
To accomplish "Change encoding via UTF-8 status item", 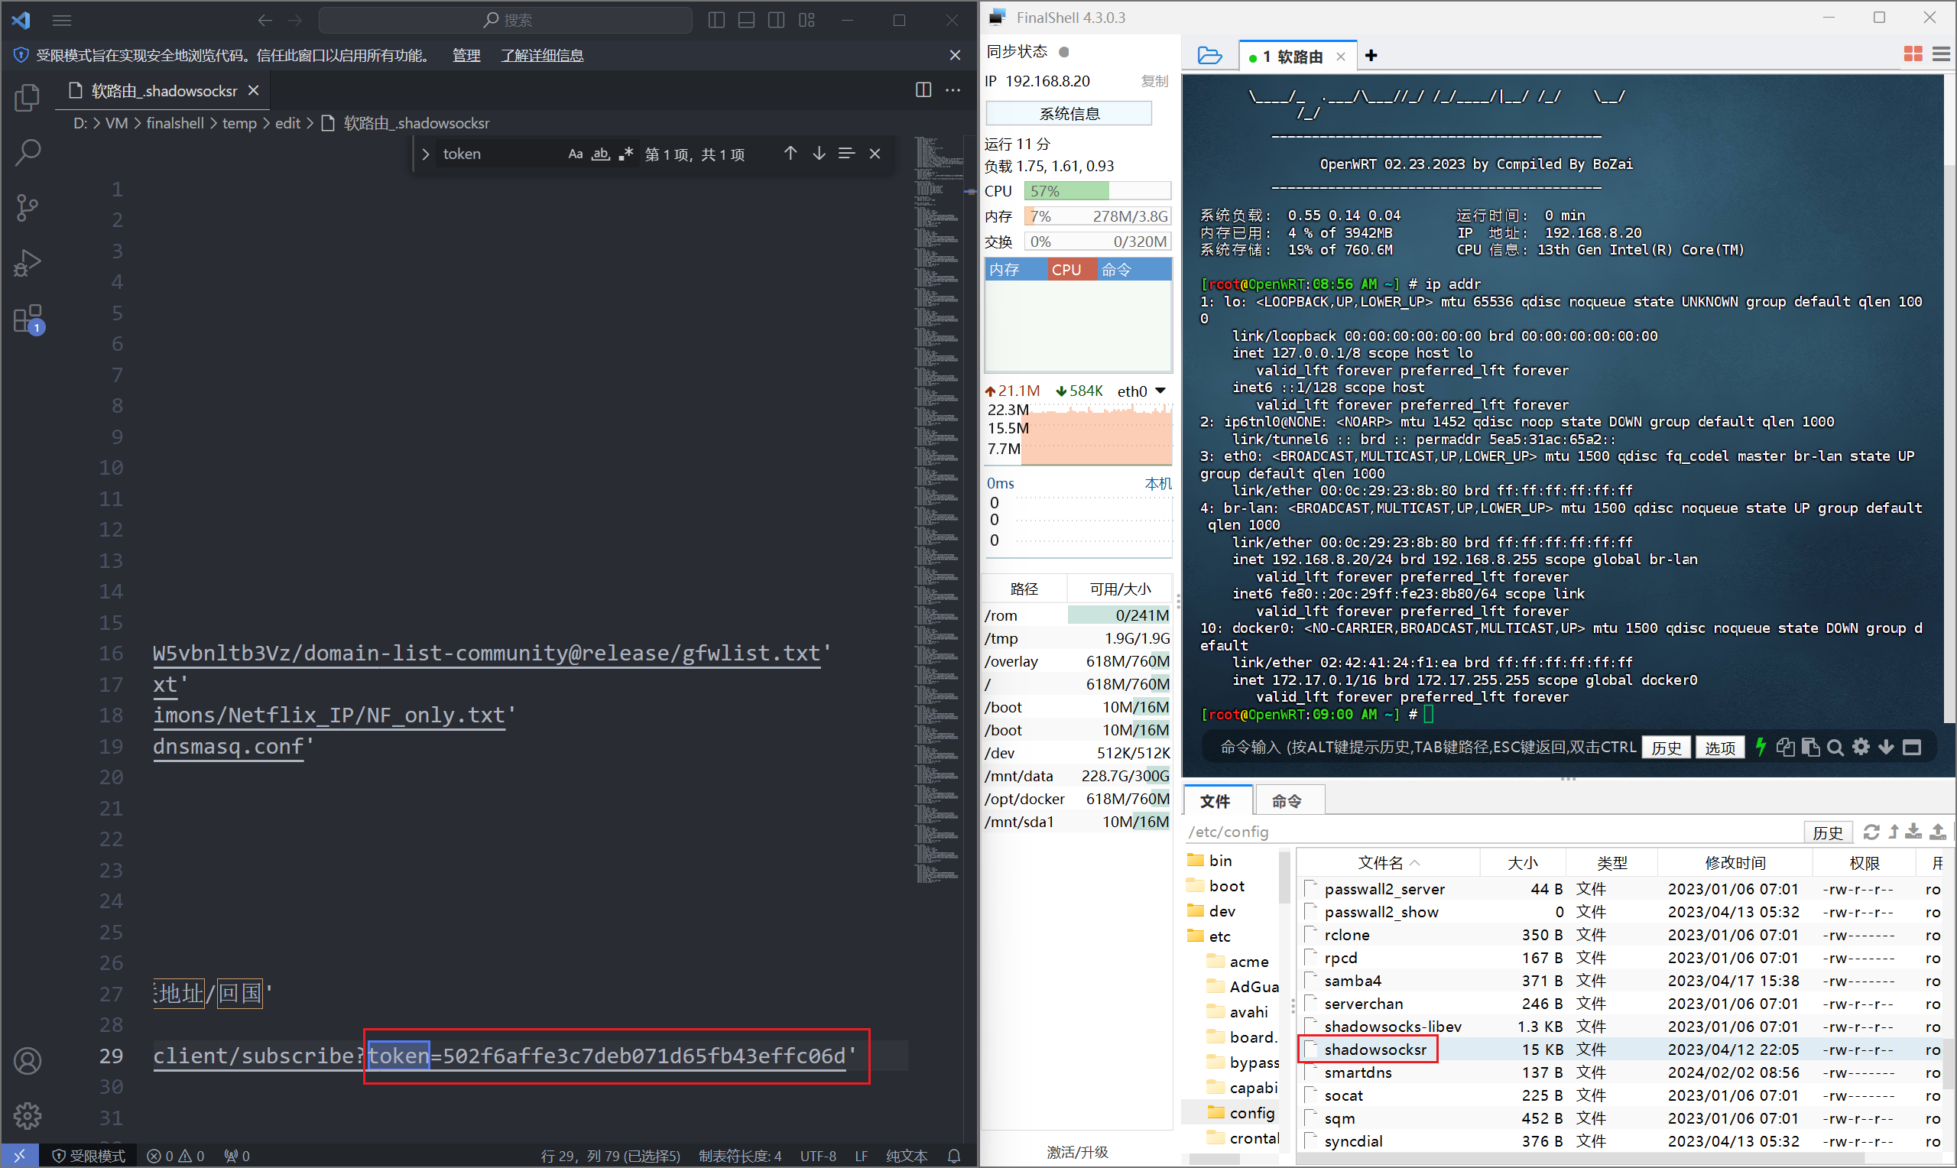I will click(x=817, y=1156).
